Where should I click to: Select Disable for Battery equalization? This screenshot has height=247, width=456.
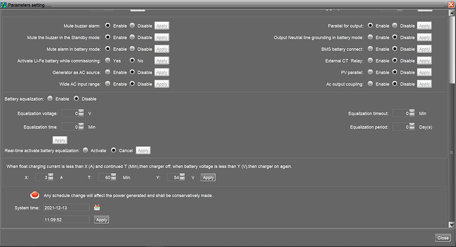76,99
